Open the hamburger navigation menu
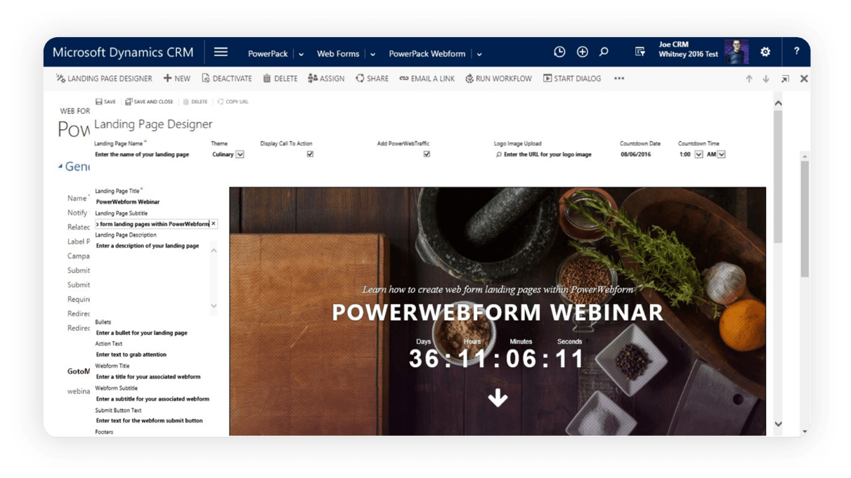This screenshot has width=851, height=478. (x=221, y=52)
